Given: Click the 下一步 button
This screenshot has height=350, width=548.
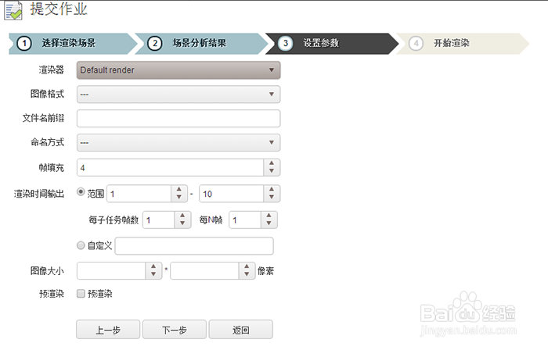Looking at the screenshot, I should (174, 330).
